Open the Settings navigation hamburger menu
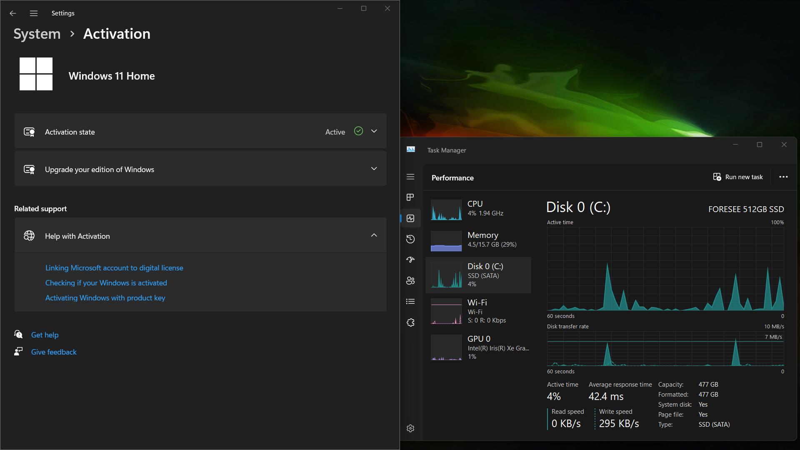This screenshot has width=800, height=450. coord(34,13)
